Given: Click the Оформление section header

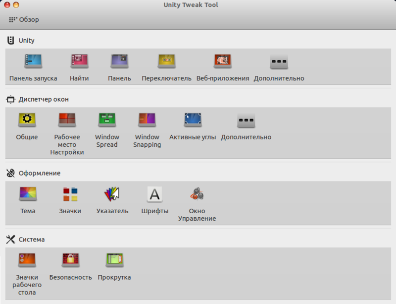Looking at the screenshot, I should pyautogui.click(x=33, y=173).
